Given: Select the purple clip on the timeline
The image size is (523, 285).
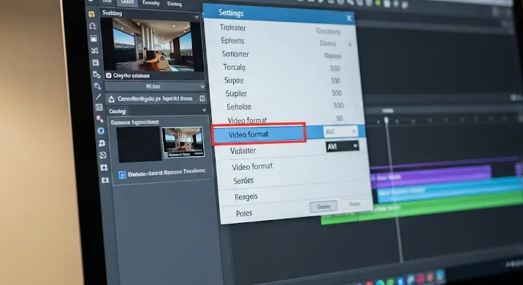Looking at the screenshot, I should pos(430,176).
